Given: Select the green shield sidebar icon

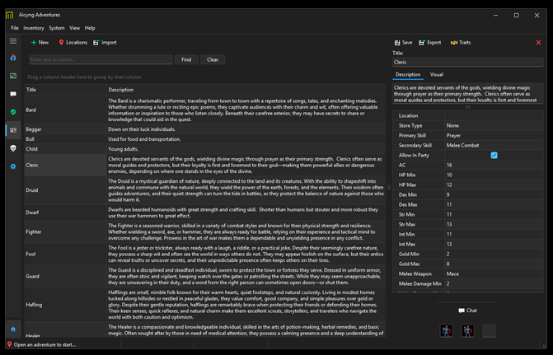Looking at the screenshot, I should pos(12,112).
